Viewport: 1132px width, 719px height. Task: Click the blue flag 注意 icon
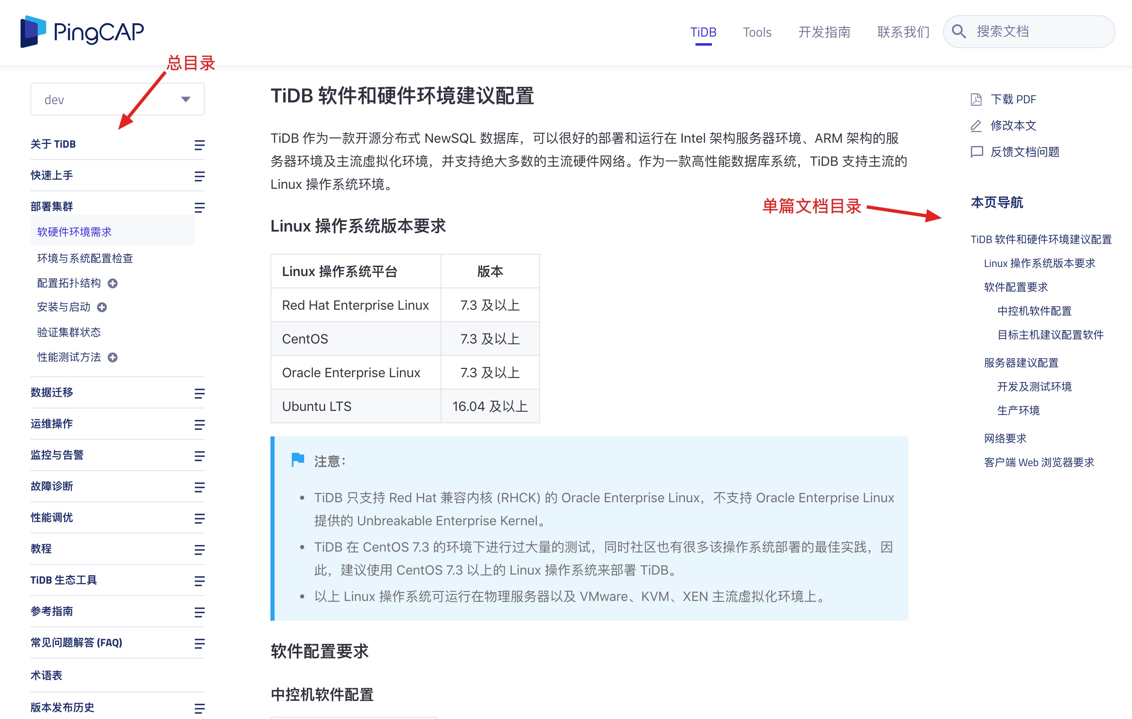pyautogui.click(x=298, y=460)
